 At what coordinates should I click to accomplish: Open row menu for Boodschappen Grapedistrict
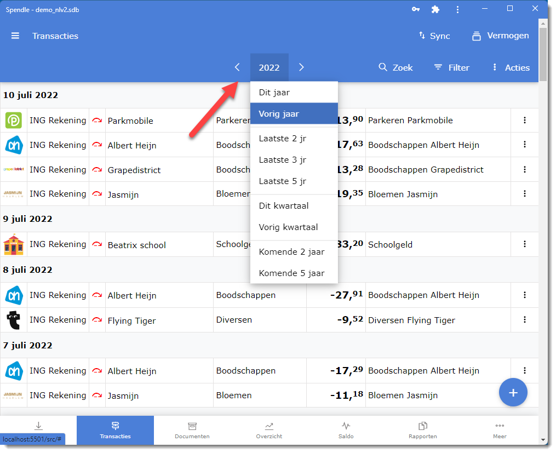[x=524, y=169]
